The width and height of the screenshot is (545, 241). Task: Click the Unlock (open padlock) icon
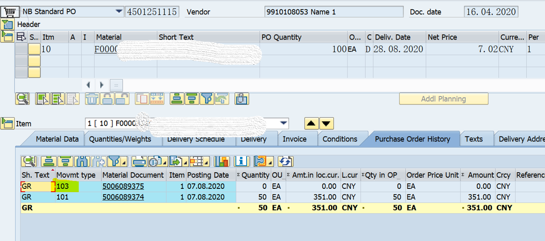click(x=122, y=99)
